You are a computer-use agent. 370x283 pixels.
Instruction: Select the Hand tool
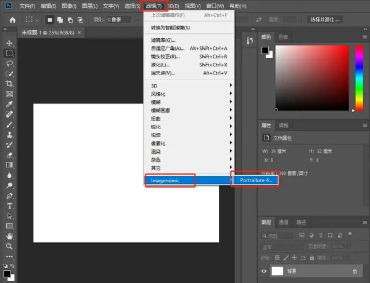(x=9, y=236)
